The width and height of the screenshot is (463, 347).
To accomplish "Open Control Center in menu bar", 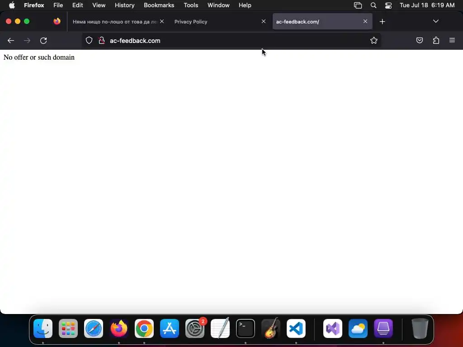I will (x=388, y=5).
